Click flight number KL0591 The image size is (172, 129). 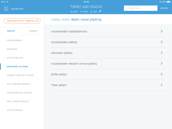[x=74, y=12]
